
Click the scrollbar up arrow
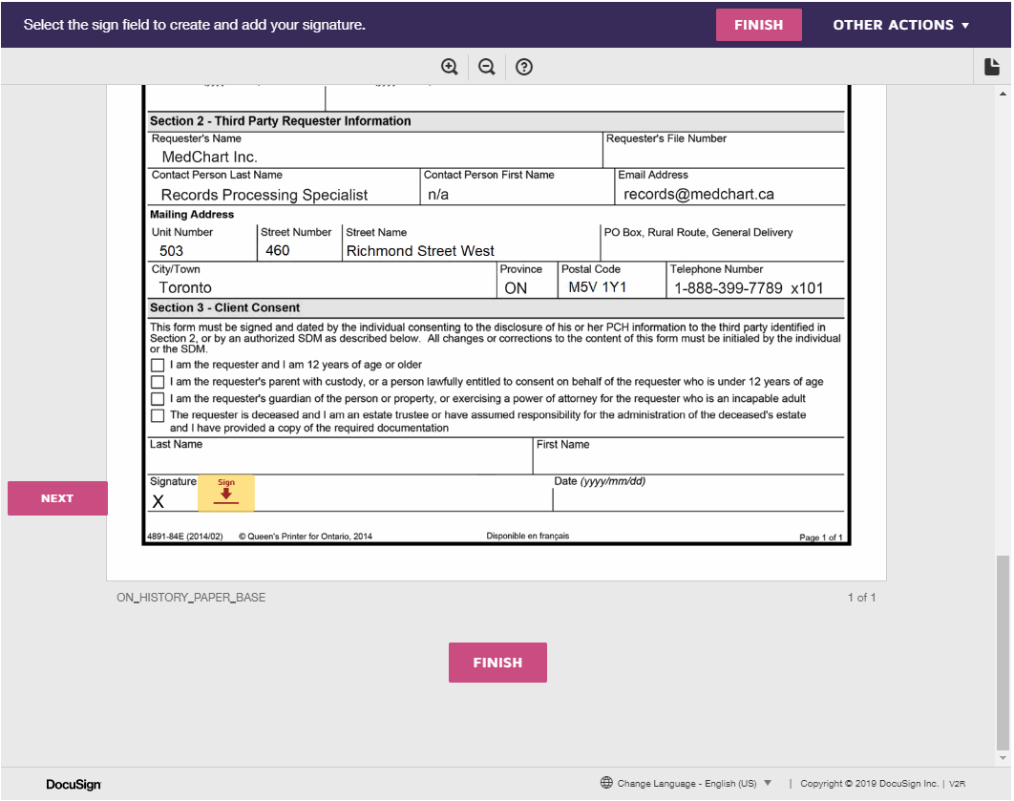click(1003, 94)
